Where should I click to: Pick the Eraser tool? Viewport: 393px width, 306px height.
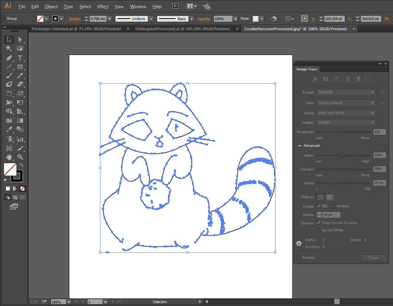tap(20, 84)
